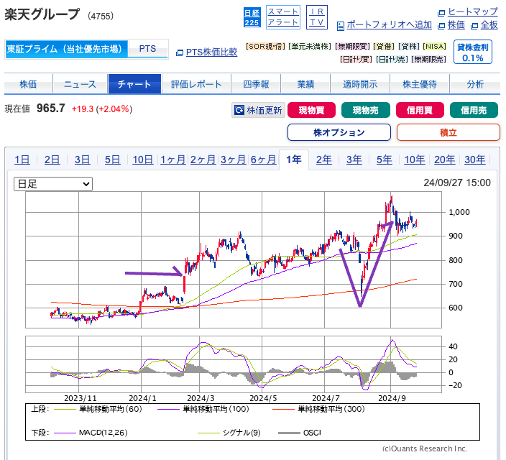Select the 30年 chart period
This screenshot has width=506, height=460.
[x=475, y=160]
